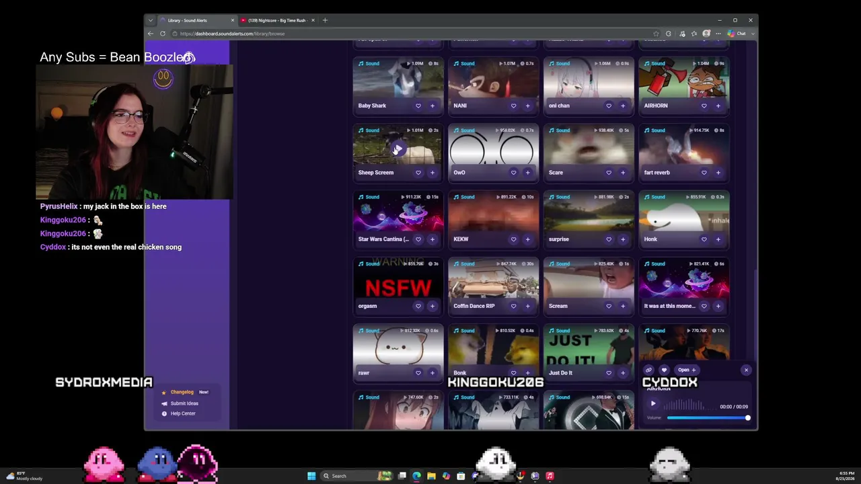This screenshot has width=861, height=484.
Task: Open File Explorer from the taskbar
Action: coord(431,476)
